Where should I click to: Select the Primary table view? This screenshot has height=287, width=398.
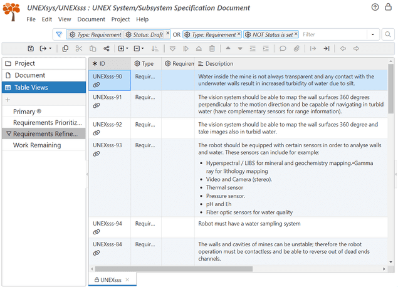click(44, 112)
